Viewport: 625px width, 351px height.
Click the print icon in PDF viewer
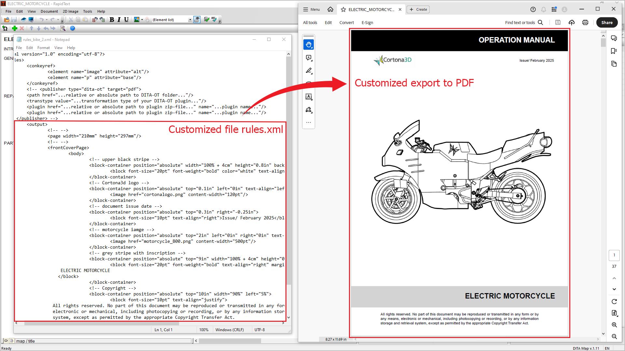585,22
